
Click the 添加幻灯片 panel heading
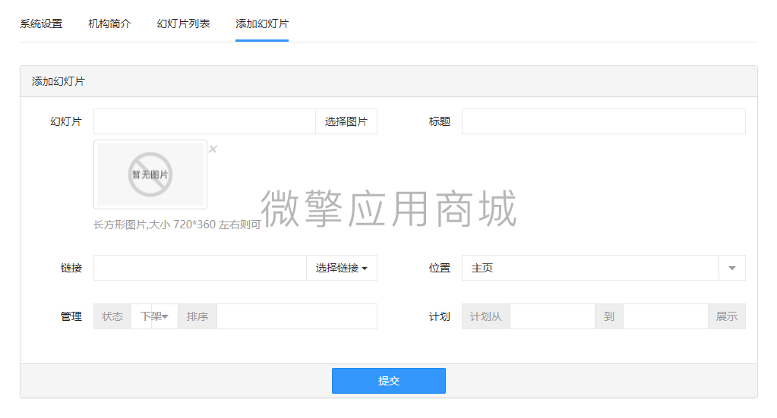[58, 81]
